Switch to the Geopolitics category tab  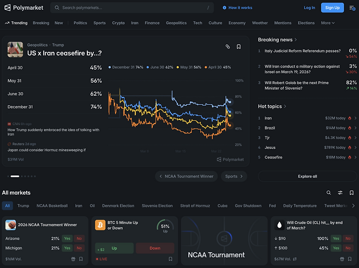tap(176, 23)
